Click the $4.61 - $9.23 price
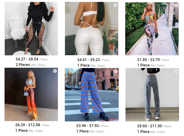This screenshot has width=184, height=136. (89, 60)
